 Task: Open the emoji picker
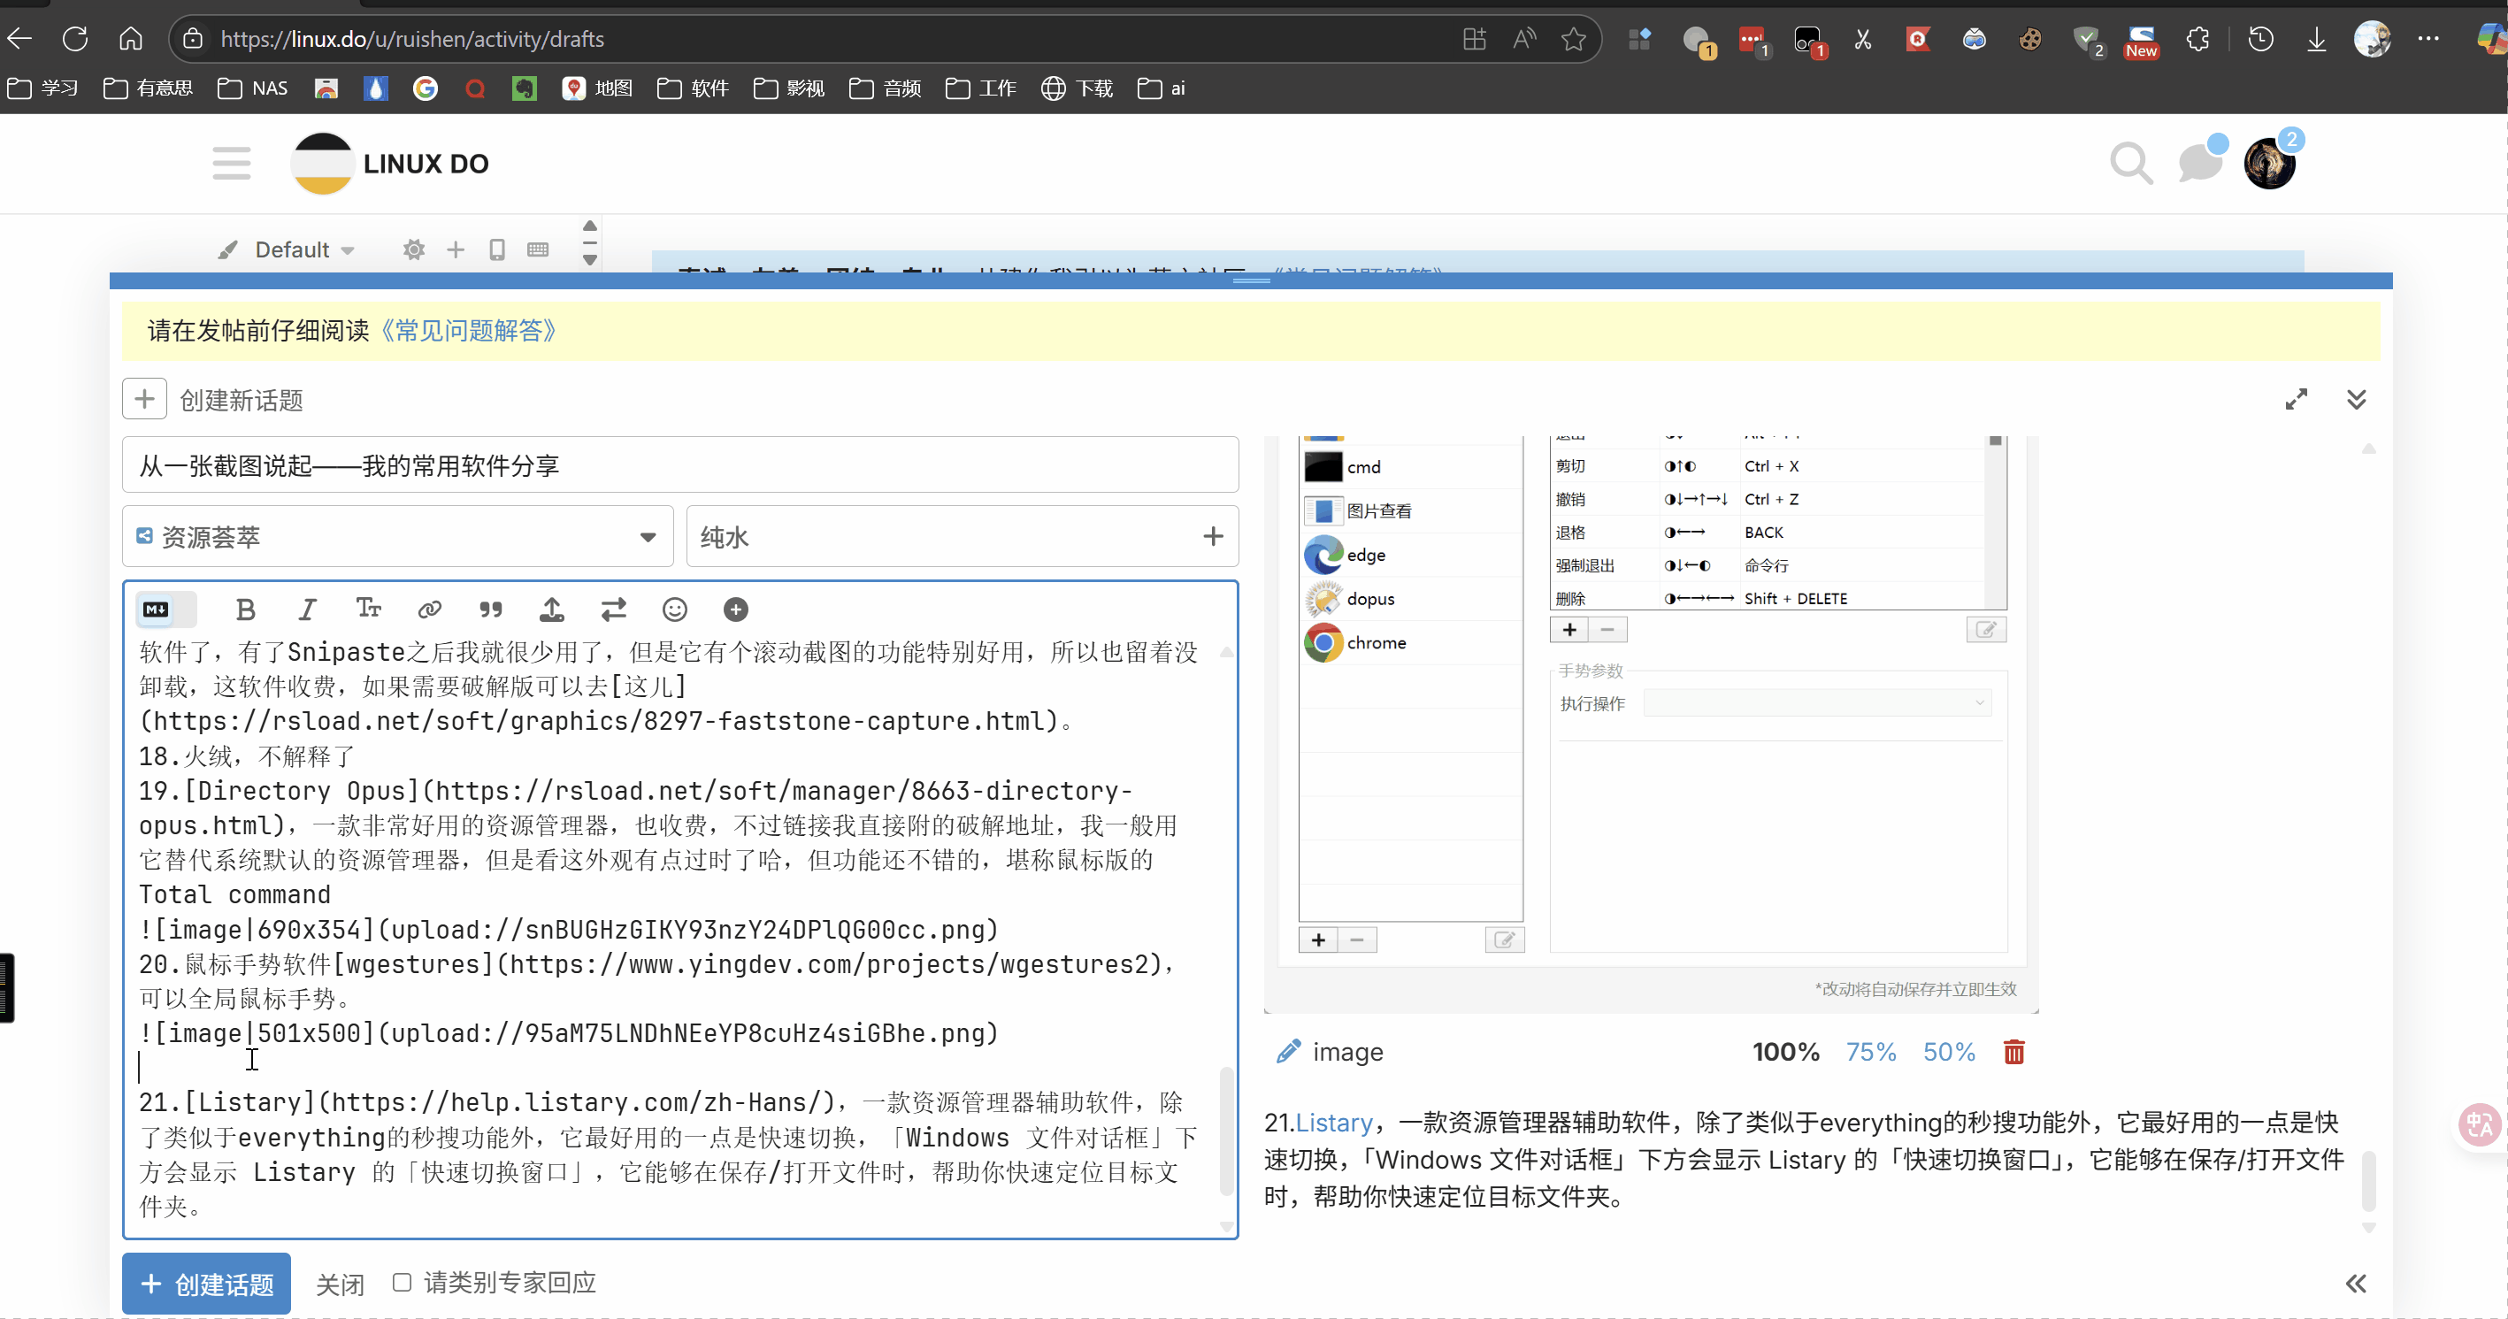[x=675, y=610]
